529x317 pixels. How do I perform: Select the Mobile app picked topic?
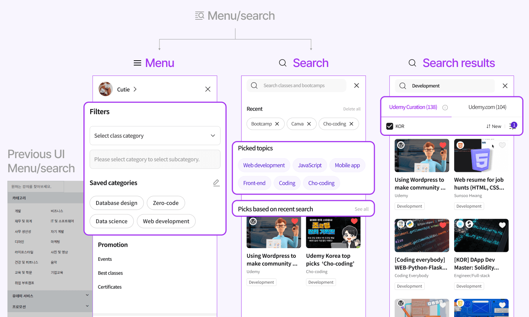tap(347, 165)
